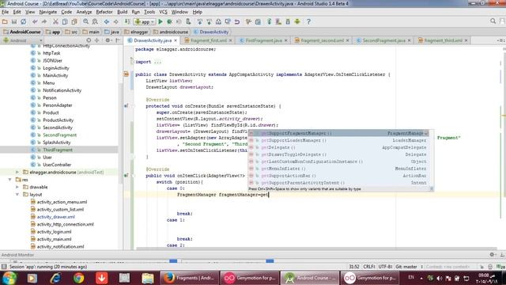Screen dimensions: 506x285
Task: Open the VCS menu
Action: coord(164,12)
